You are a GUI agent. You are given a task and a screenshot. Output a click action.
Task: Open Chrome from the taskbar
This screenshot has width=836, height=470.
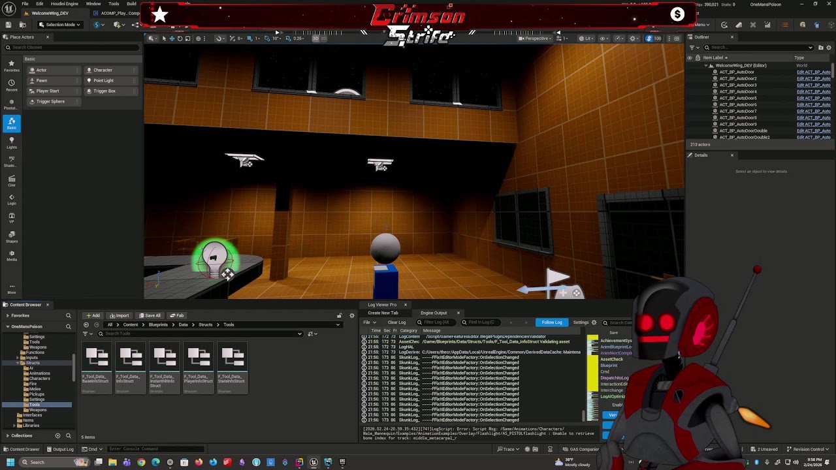tap(141, 462)
